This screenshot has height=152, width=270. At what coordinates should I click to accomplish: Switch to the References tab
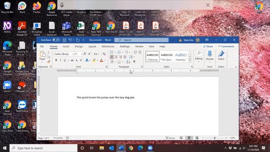coord(108,46)
